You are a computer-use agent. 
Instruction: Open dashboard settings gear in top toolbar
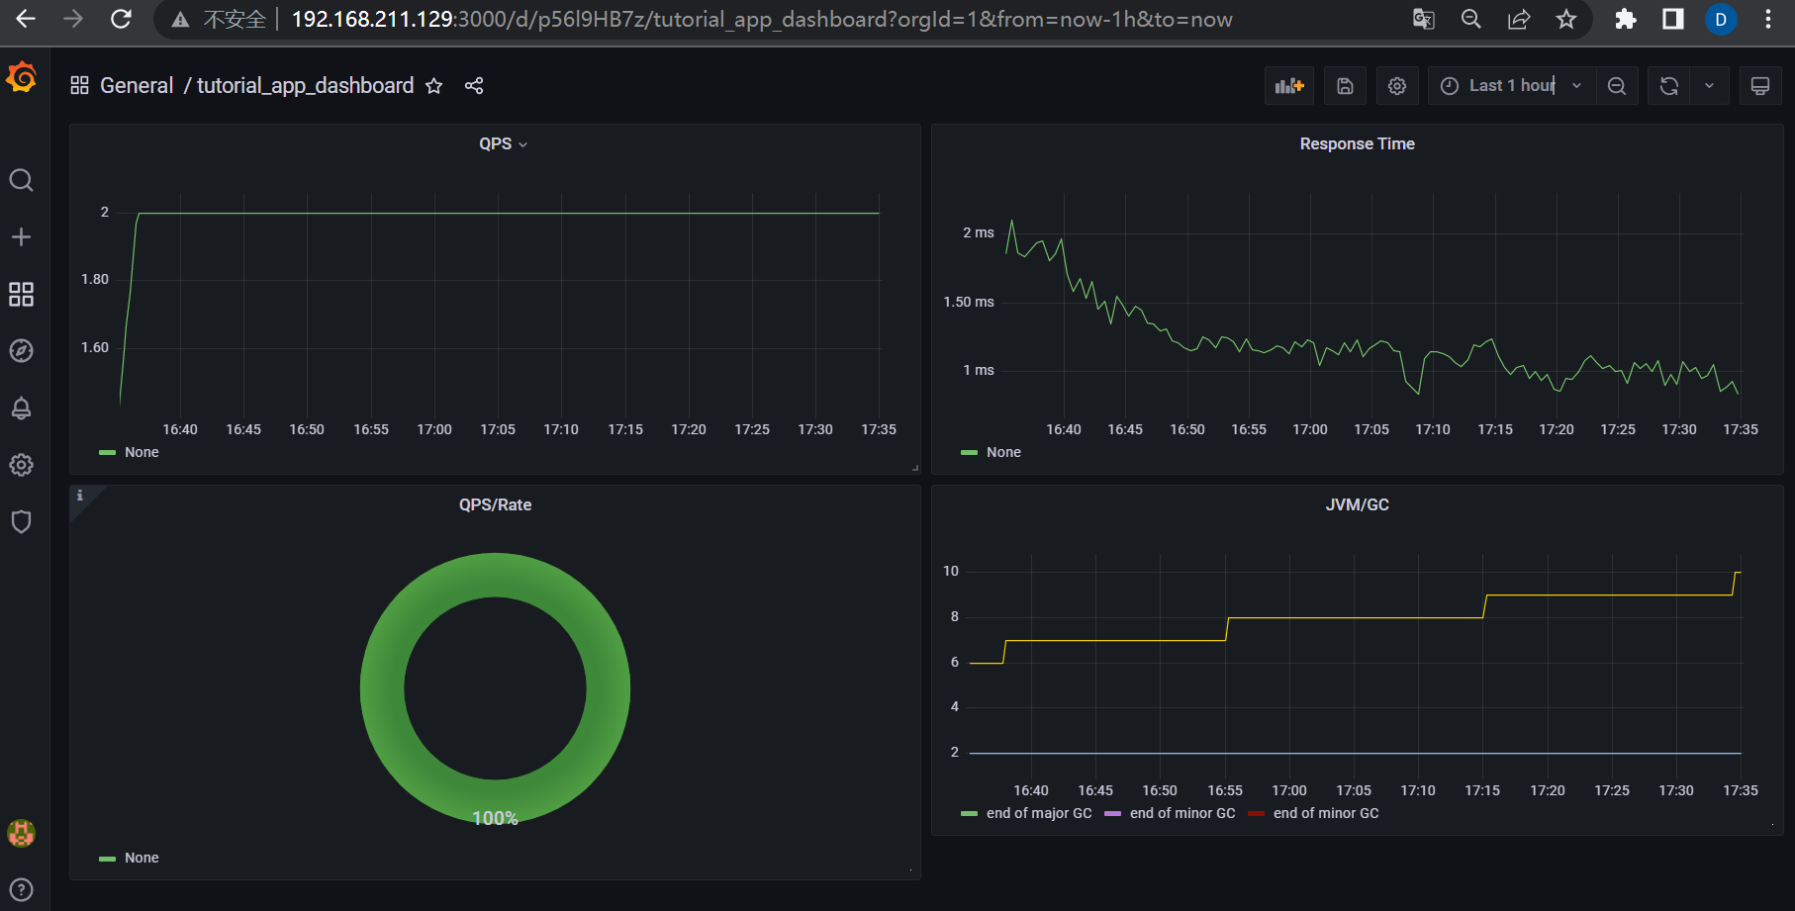[1397, 86]
